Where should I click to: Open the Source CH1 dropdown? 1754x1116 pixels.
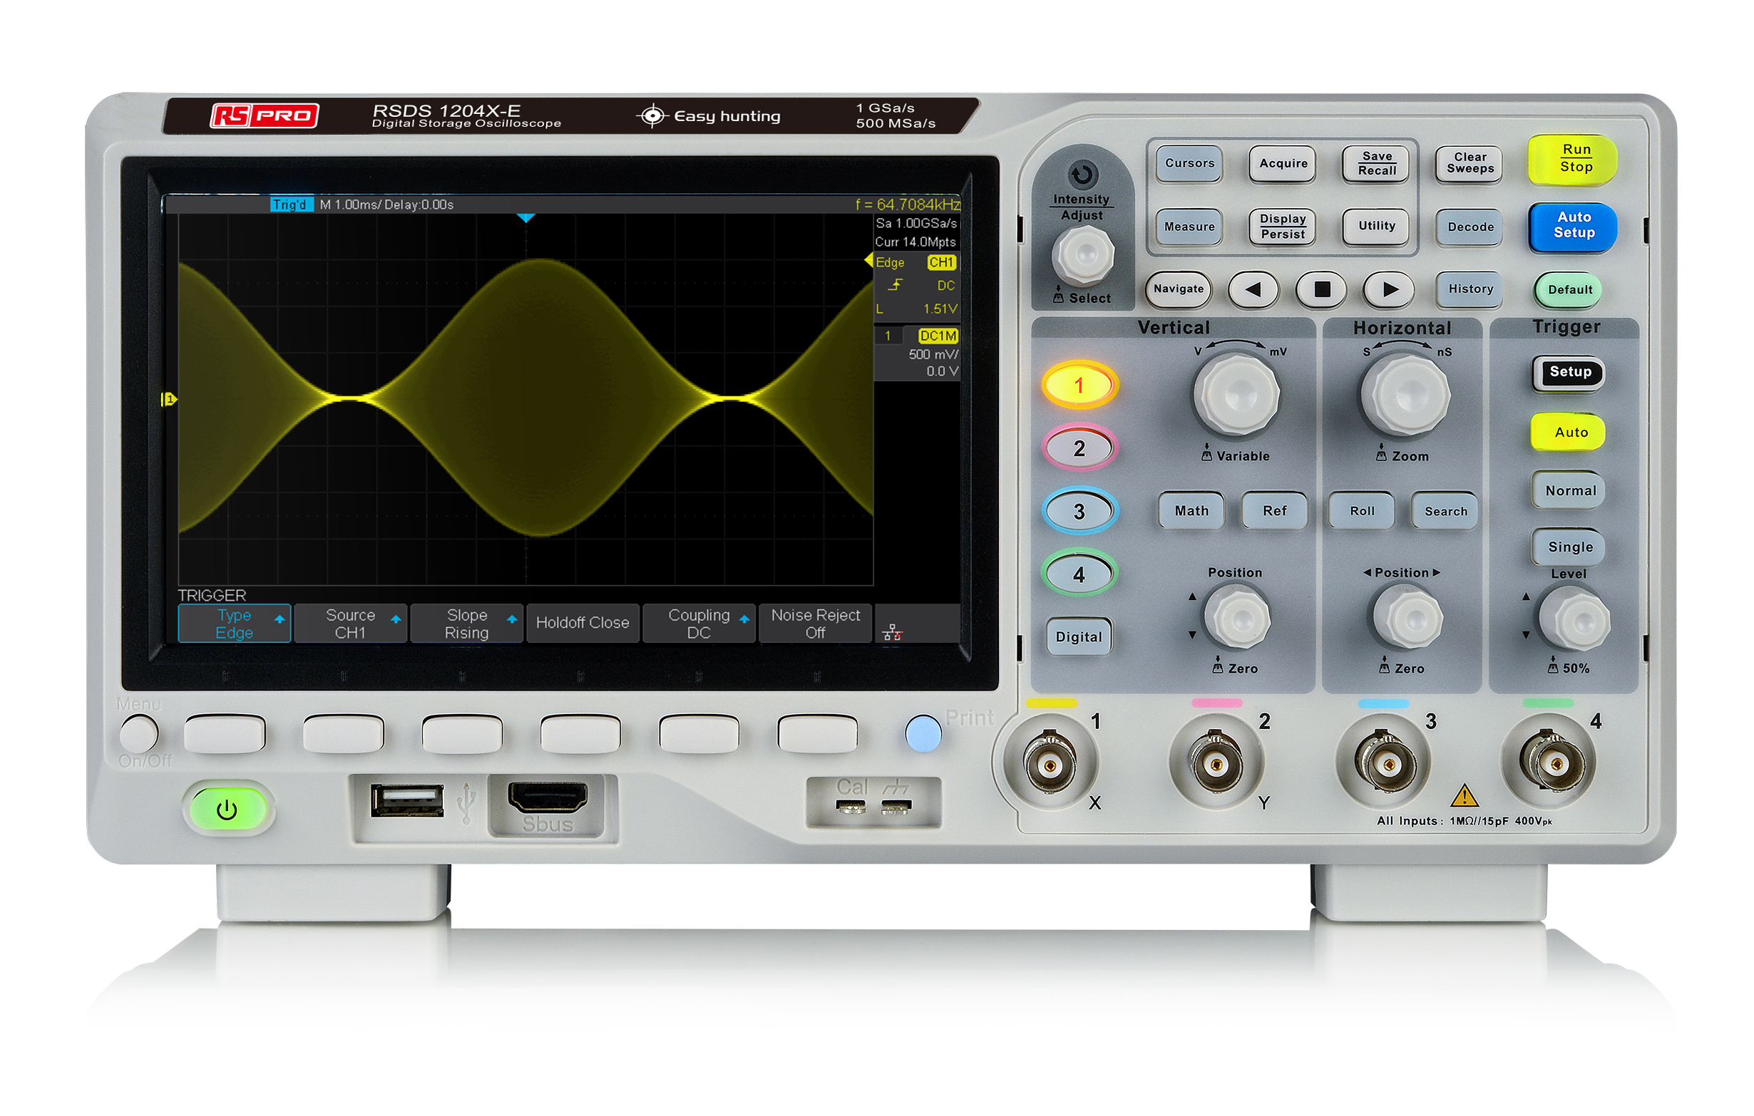pyautogui.click(x=350, y=624)
